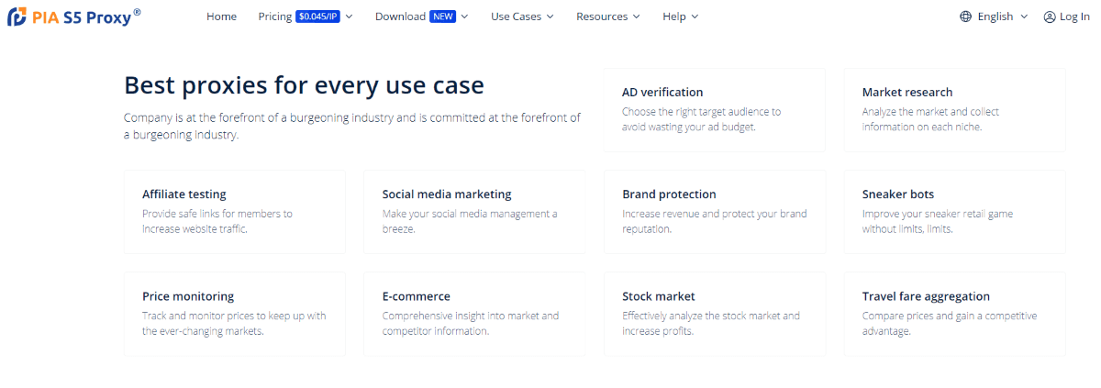
Task: Click text 'Provide safe links for members to'
Action: (217, 214)
